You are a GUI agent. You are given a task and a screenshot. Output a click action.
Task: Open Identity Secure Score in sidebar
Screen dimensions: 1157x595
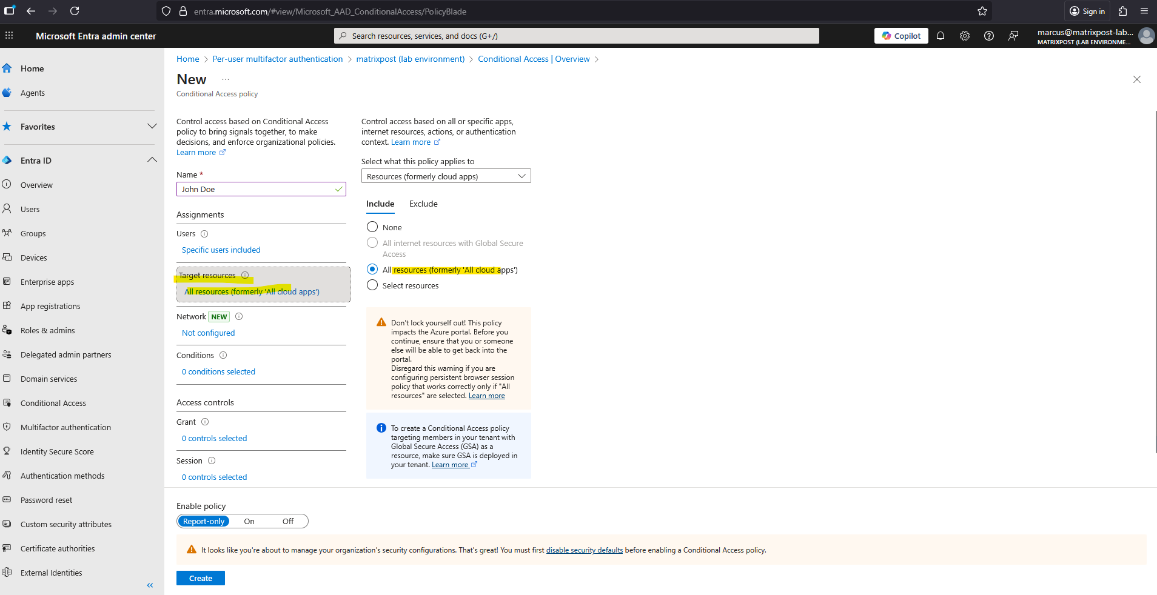tap(57, 451)
